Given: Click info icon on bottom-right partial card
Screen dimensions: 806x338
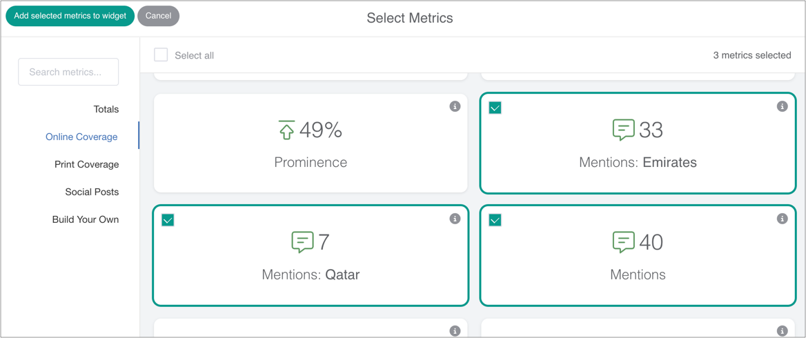Looking at the screenshot, I should click(782, 331).
